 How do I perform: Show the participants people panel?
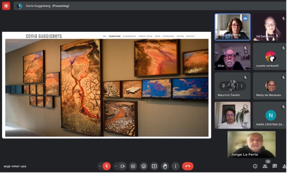coord(265,166)
